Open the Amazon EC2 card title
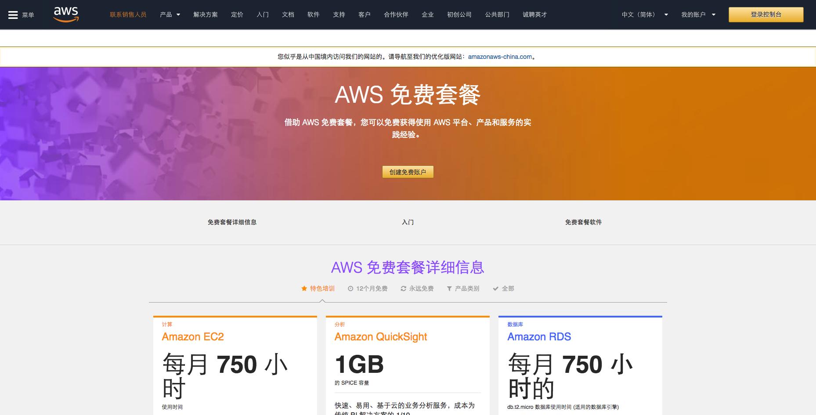This screenshot has width=816, height=415. click(x=193, y=337)
